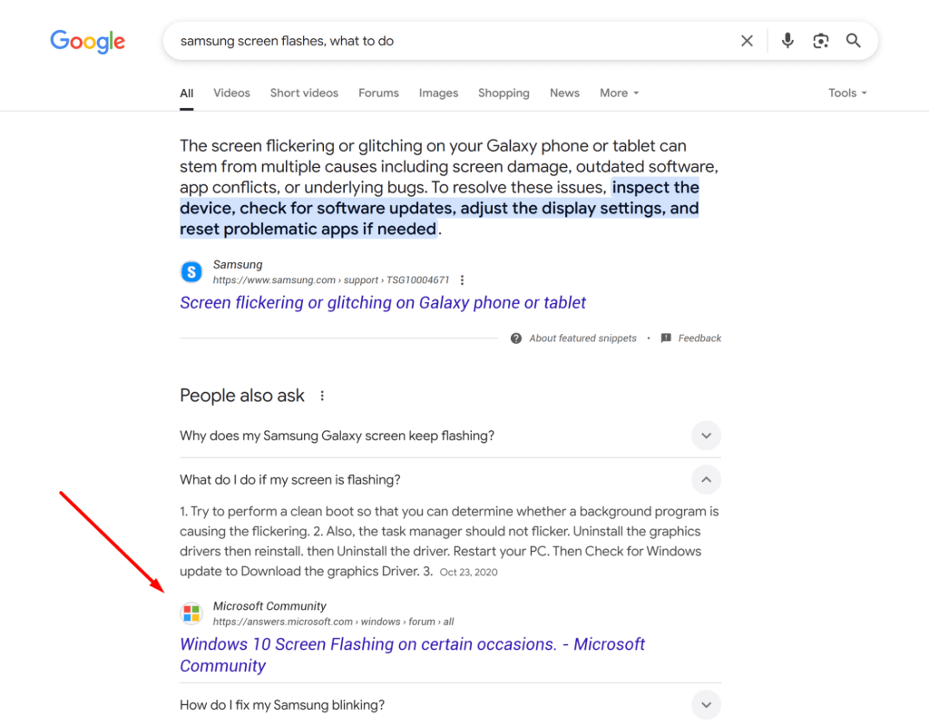Click the Feedback flag icon
This screenshot has height=726, width=929.
pos(666,338)
